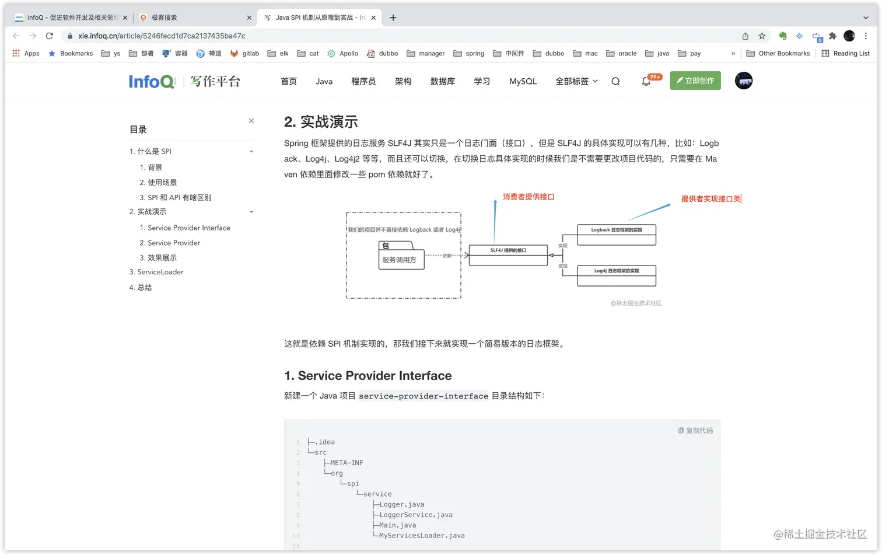Screen dimensions: 882x555
Task: Open the 学习 nav item
Action: [x=482, y=81]
